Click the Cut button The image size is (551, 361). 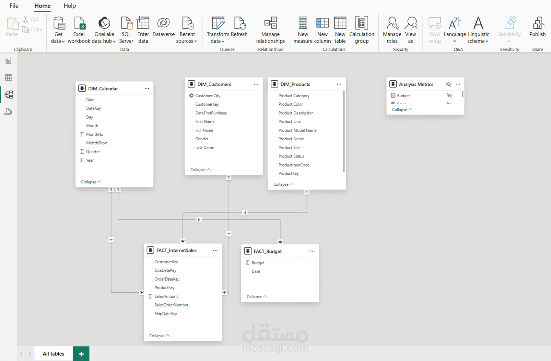pyautogui.click(x=31, y=19)
